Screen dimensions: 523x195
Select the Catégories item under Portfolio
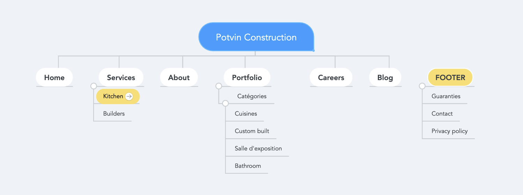pyautogui.click(x=252, y=96)
